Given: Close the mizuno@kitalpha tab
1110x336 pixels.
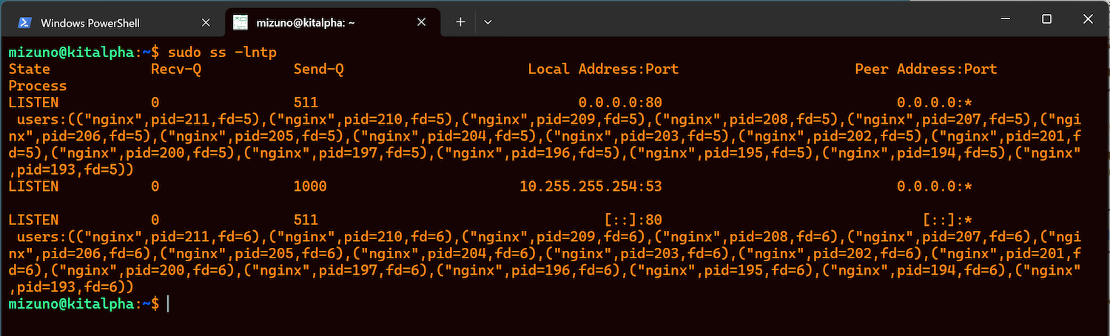Looking at the screenshot, I should (x=422, y=22).
